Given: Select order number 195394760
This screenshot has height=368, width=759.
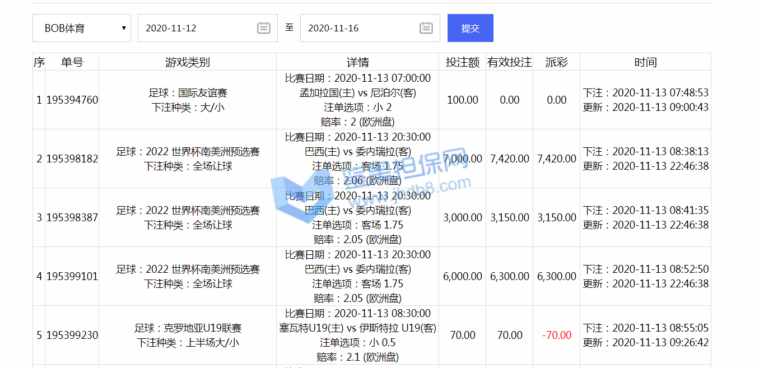Looking at the screenshot, I should point(72,100).
